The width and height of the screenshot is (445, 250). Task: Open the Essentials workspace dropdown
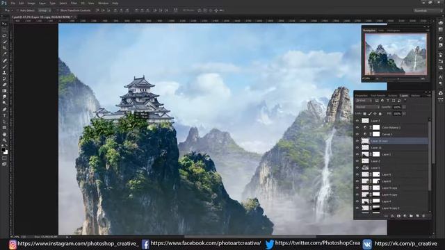pyautogui.click(x=428, y=10)
